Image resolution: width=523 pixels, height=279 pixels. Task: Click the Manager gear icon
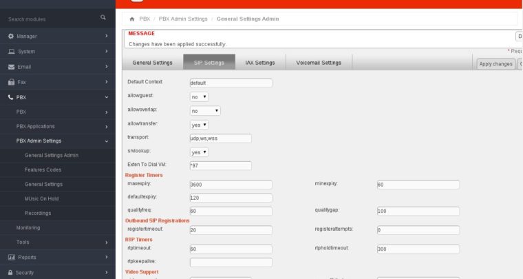pos(11,36)
